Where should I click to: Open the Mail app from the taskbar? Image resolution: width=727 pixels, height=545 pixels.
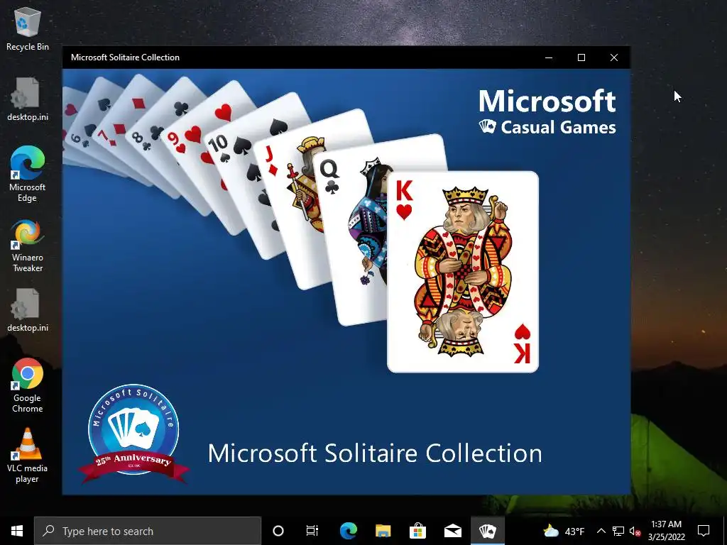click(x=452, y=531)
